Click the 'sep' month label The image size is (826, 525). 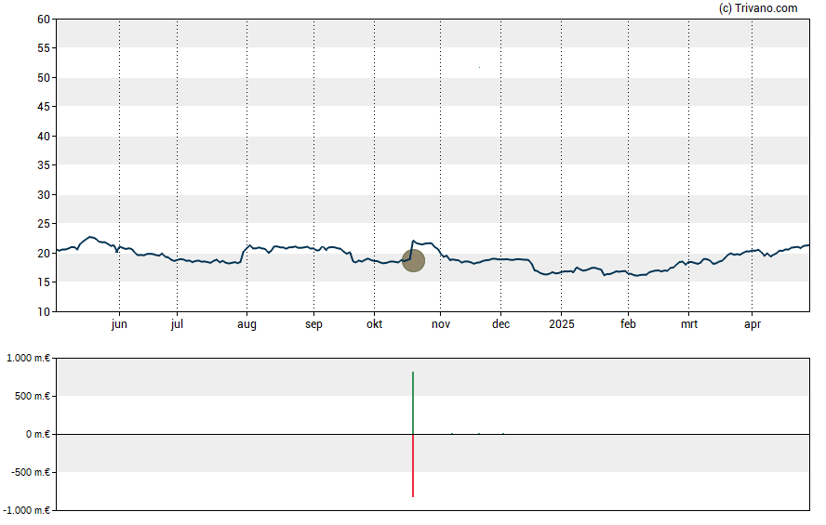[314, 324]
